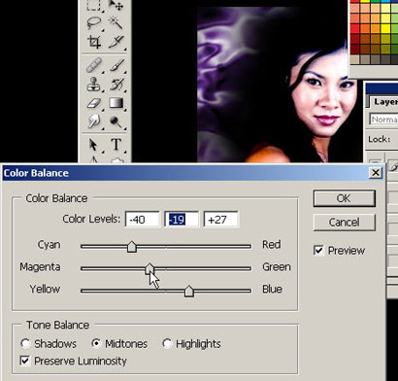Image resolution: width=398 pixels, height=381 pixels.
Task: Click the first Color Levels field showing -40
Action: point(142,220)
